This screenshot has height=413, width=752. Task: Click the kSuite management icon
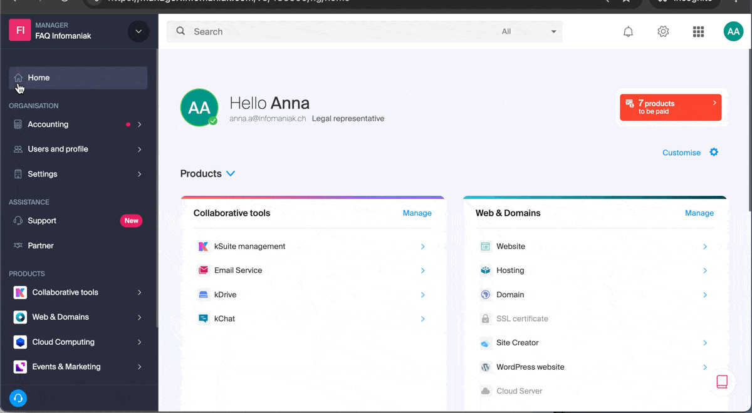point(203,247)
